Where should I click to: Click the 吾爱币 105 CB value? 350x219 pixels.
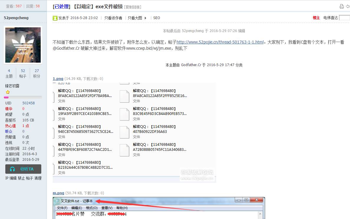[x=28, y=120]
